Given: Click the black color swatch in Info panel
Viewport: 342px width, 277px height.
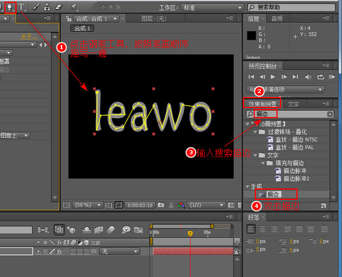Looking at the screenshot, I should (x=251, y=35).
